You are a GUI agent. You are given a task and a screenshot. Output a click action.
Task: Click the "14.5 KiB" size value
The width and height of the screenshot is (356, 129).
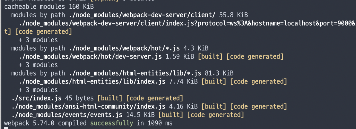click(x=140, y=115)
